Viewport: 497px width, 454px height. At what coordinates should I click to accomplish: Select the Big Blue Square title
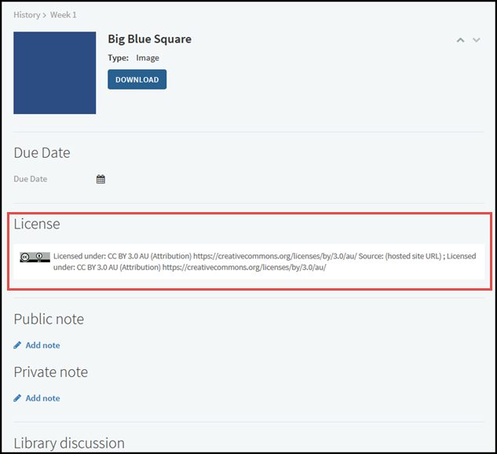149,39
